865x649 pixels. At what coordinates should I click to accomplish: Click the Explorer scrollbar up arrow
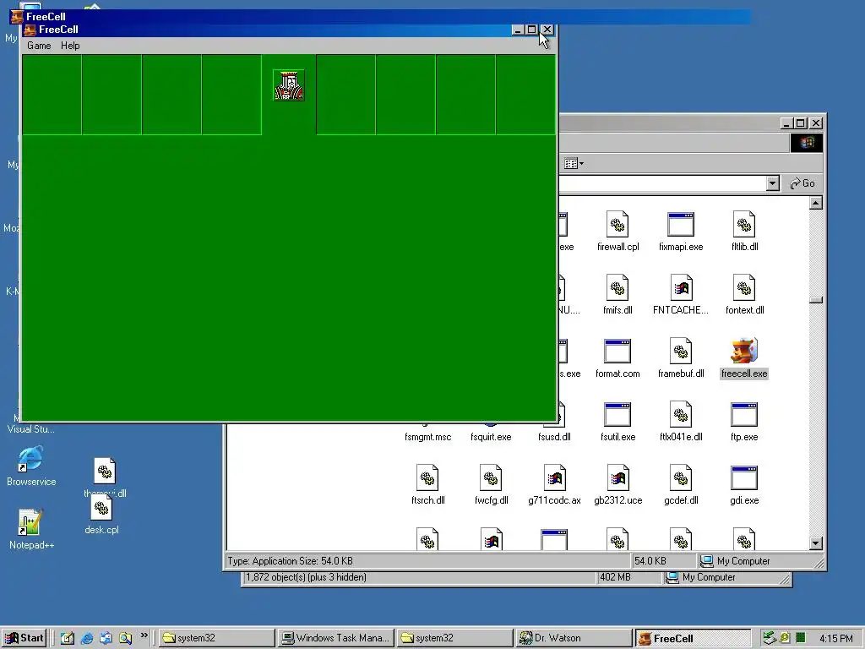[816, 203]
